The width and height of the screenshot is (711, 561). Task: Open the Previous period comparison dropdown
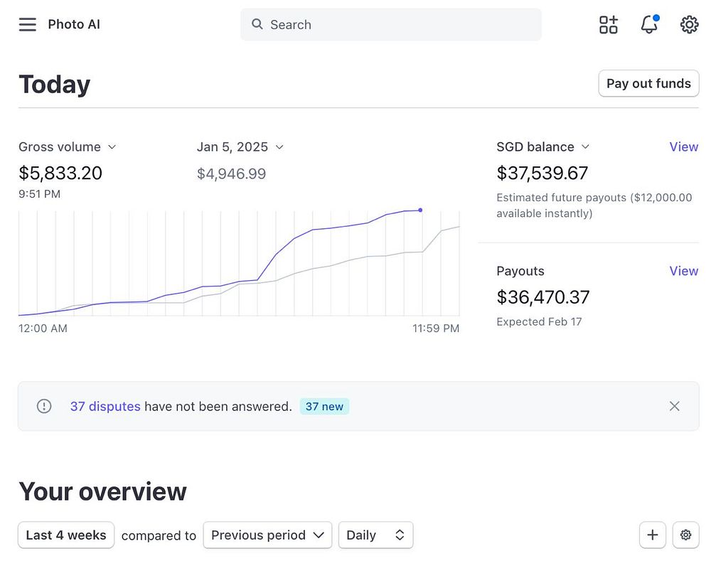(x=267, y=535)
